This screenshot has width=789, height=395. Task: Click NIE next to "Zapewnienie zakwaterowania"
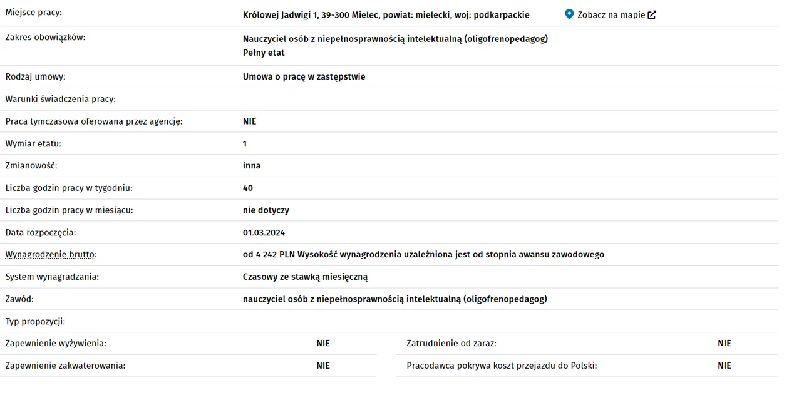pyautogui.click(x=323, y=366)
